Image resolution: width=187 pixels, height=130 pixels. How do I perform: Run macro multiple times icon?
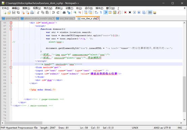(139, 13)
